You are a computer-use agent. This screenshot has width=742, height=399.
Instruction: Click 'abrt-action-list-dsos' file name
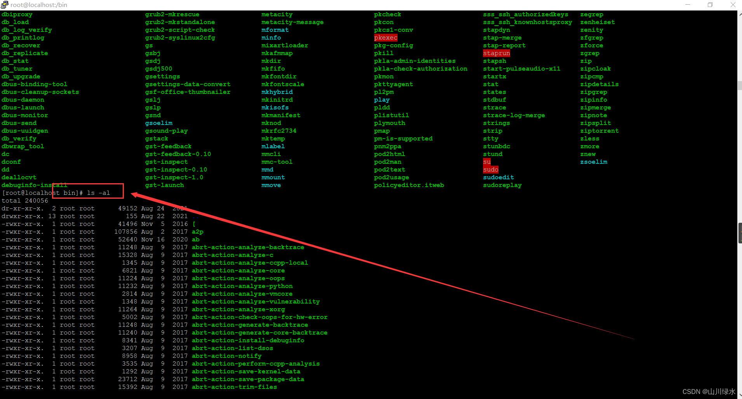click(x=233, y=348)
